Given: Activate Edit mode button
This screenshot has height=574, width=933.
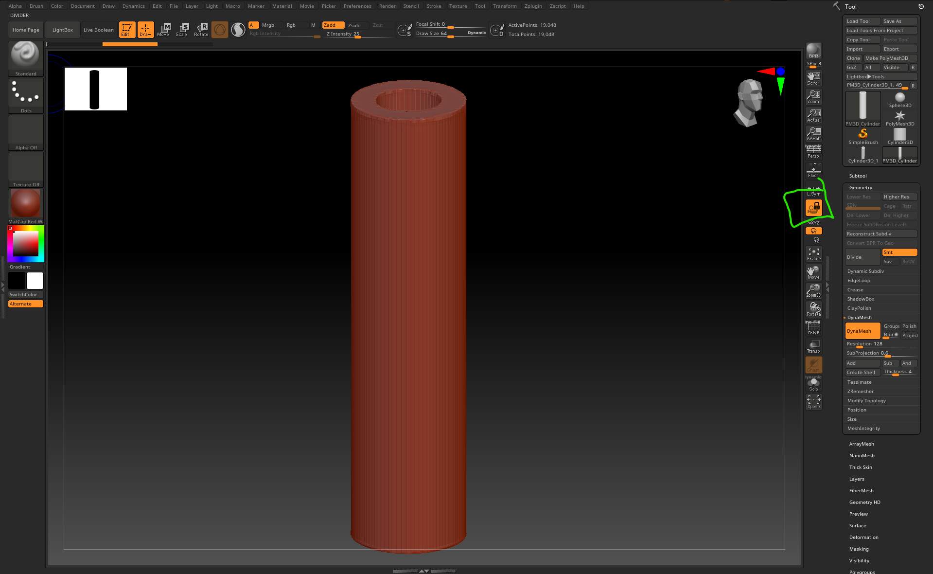Looking at the screenshot, I should [127, 29].
